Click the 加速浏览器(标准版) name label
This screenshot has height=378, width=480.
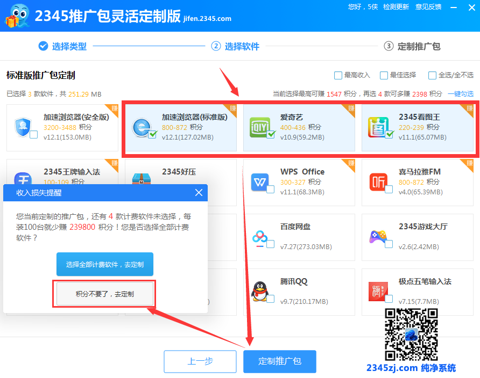(195, 117)
